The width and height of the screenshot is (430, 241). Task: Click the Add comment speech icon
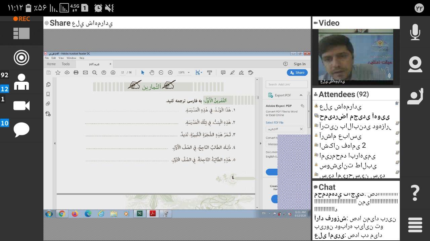coord(223,73)
